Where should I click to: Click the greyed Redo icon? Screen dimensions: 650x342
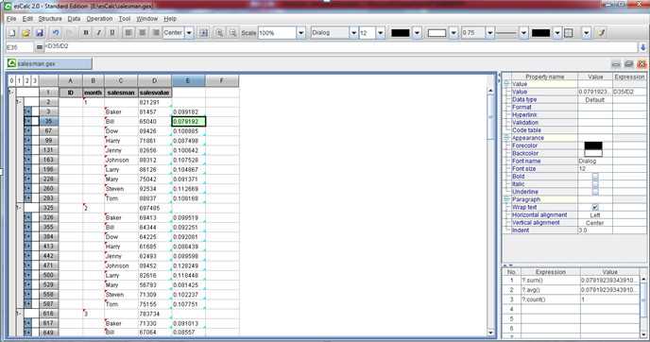(x=69, y=33)
